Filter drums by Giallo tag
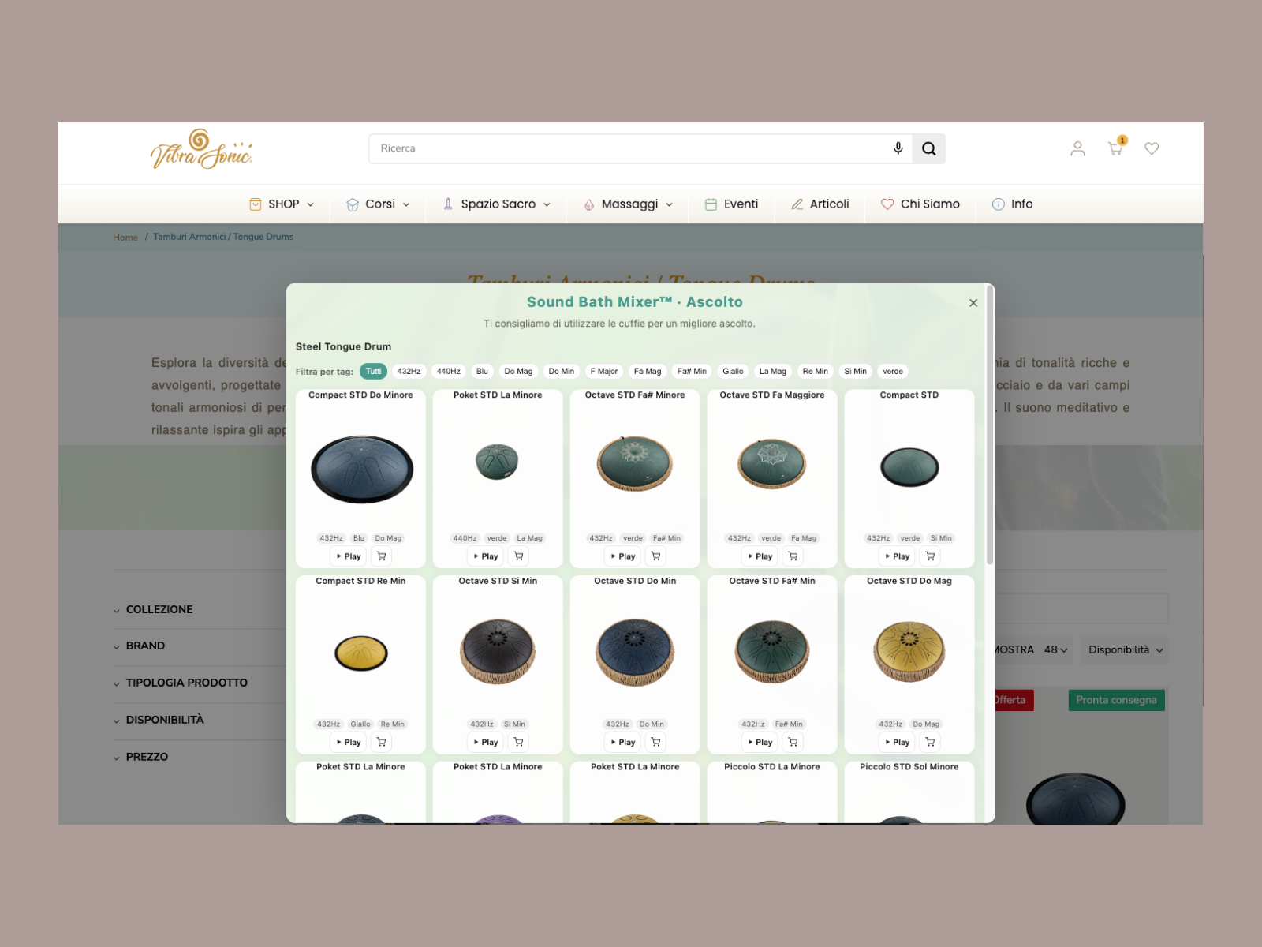The height and width of the screenshot is (947, 1262). [733, 371]
